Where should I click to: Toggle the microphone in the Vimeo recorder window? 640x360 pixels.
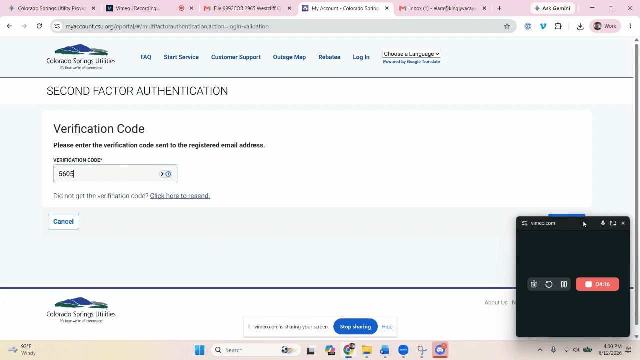pyautogui.click(x=603, y=223)
